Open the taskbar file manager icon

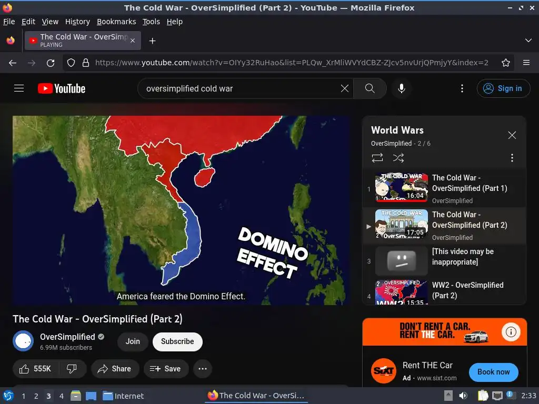click(x=76, y=396)
